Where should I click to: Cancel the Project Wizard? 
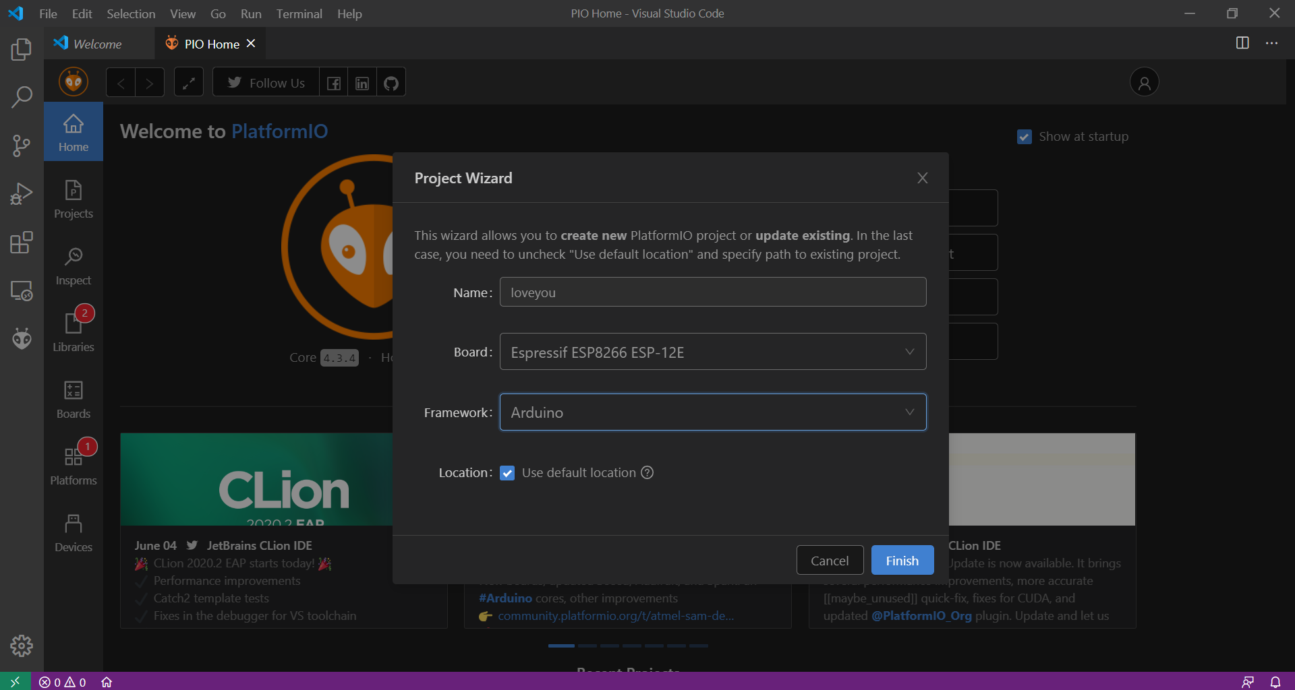coord(830,561)
